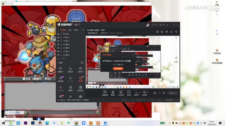Open Microsoft Edge from the taskbar
Viewport: 225px width, 126px height.
tap(47, 123)
